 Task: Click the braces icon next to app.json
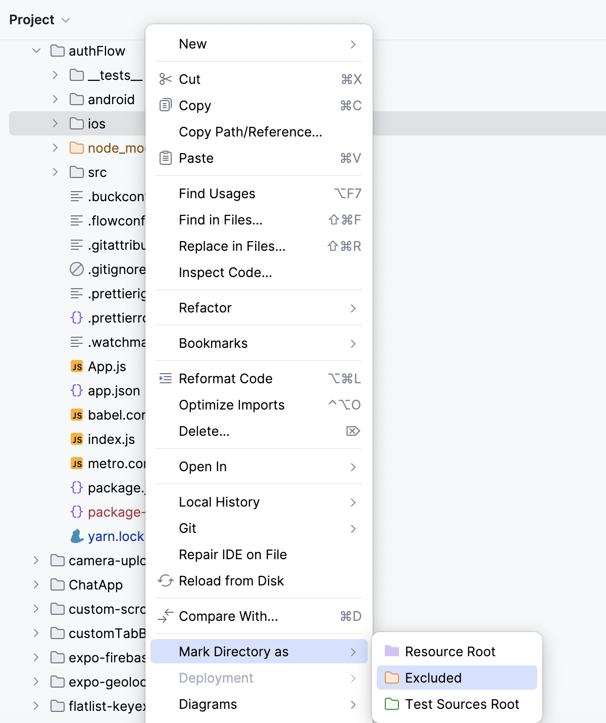76,390
